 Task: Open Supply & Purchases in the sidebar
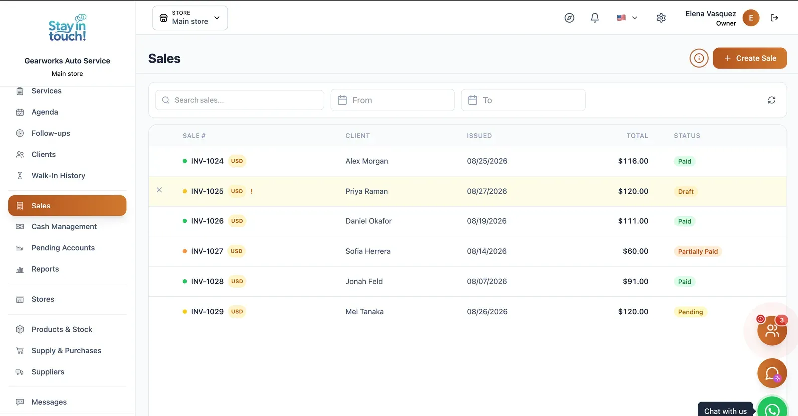(x=67, y=351)
